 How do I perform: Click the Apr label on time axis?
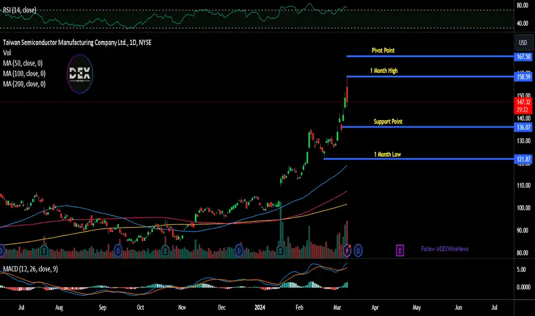point(375,307)
